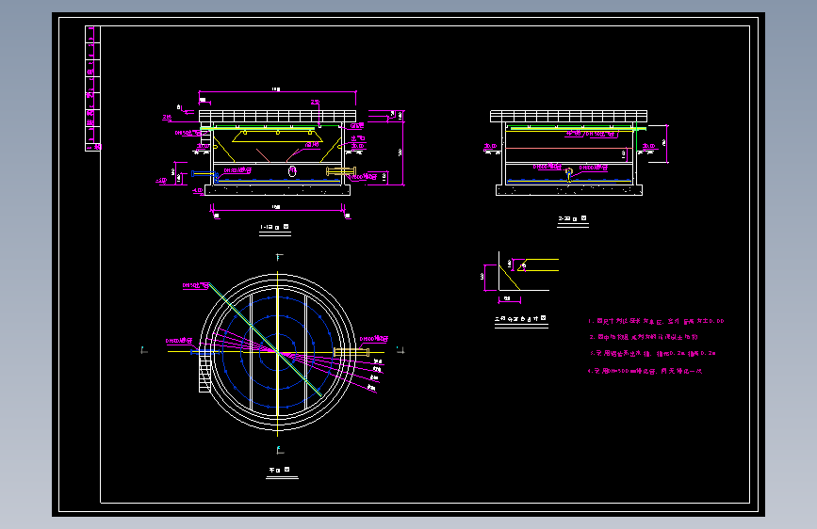Viewport: 817px width, 529px height.
Task: Select the 1-1 section view title label
Action: (x=274, y=227)
